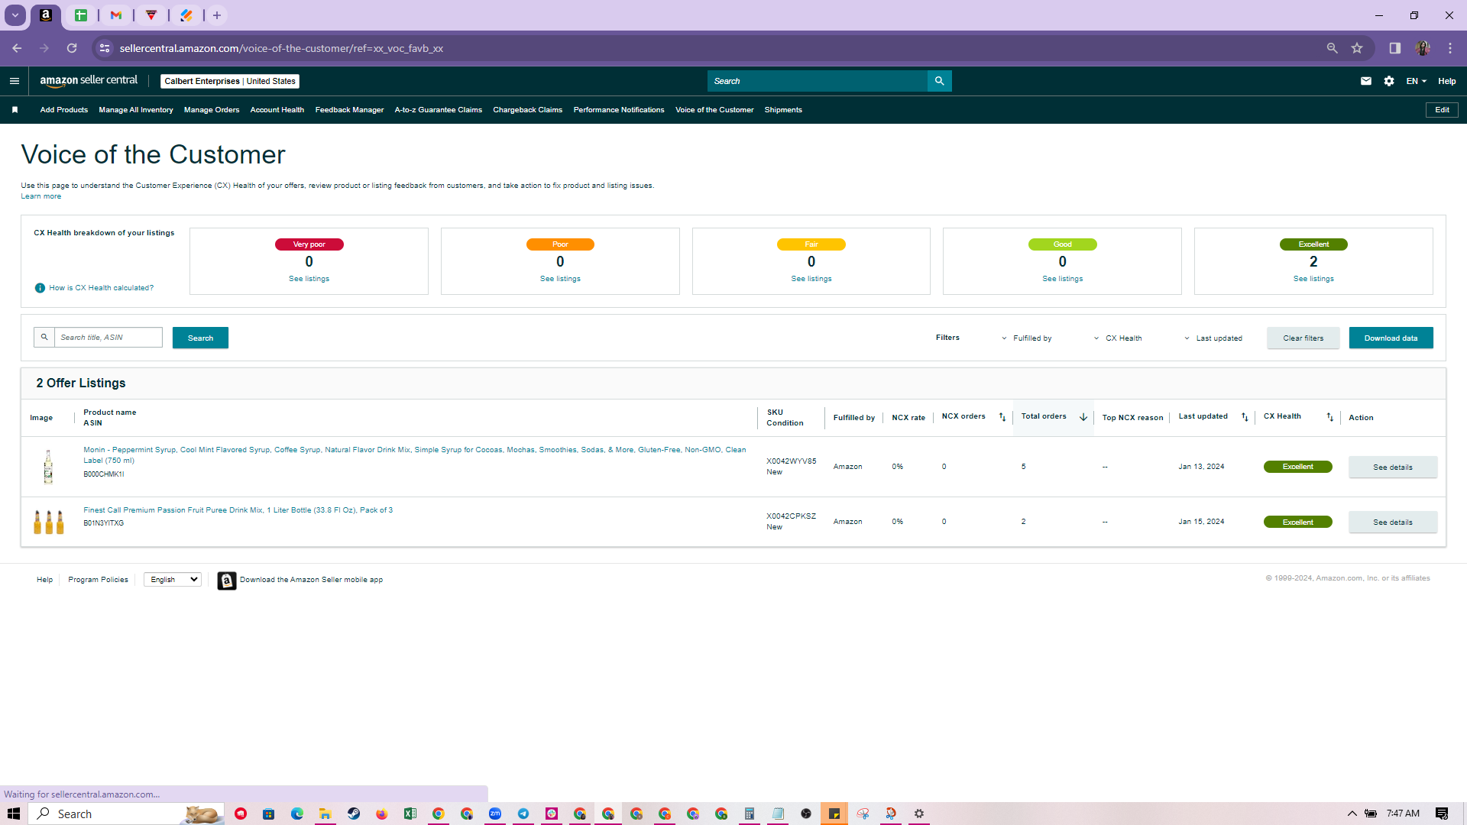
Task: Click the Edit favorites bar button
Action: pyautogui.click(x=1442, y=110)
